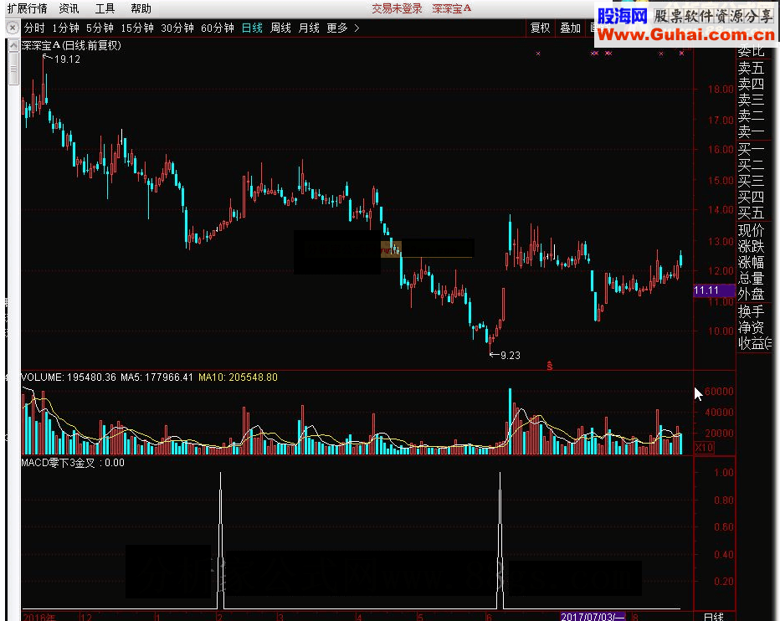Click the 买五 row in the quote panel
This screenshot has height=621, width=780.
[x=751, y=213]
